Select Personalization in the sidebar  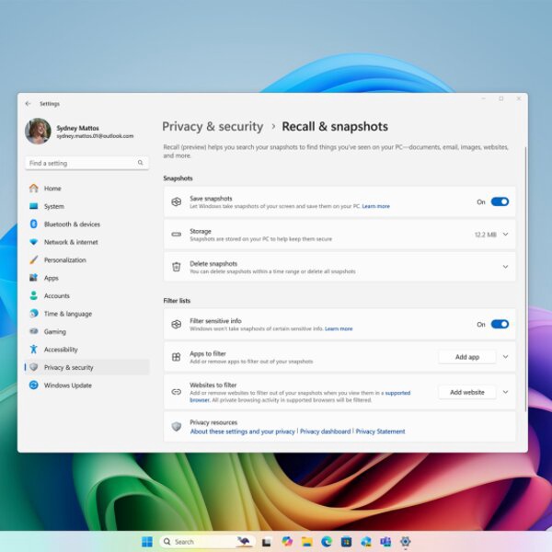(x=86, y=260)
